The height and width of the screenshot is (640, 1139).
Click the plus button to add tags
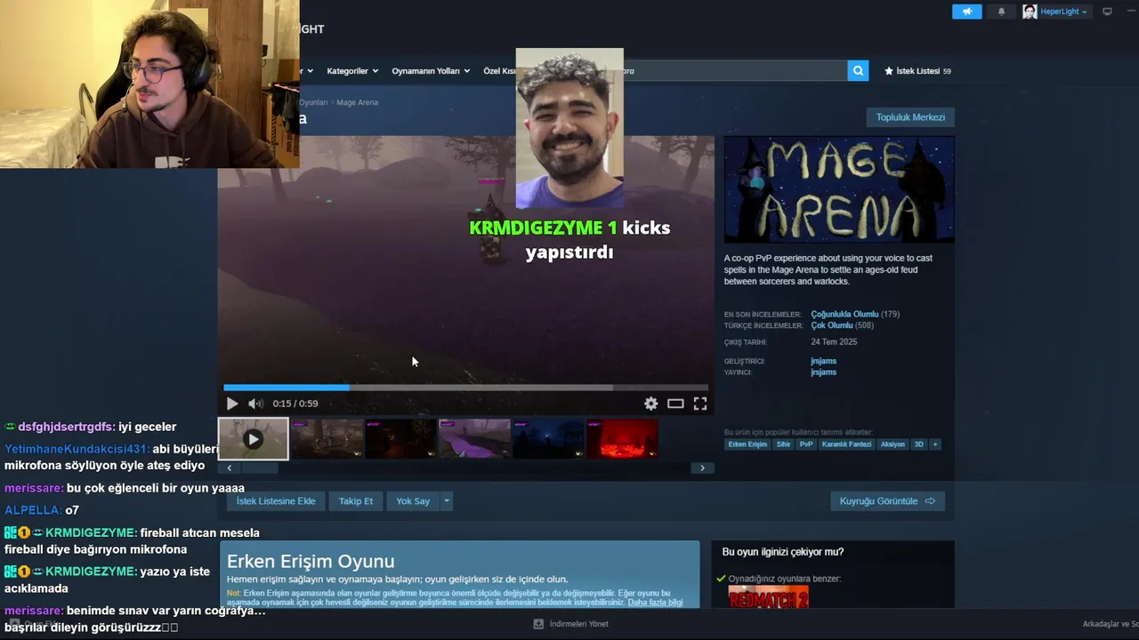coord(934,444)
